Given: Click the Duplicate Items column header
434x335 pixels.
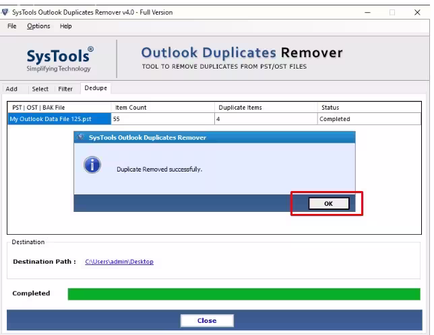Looking at the screenshot, I should coord(266,108).
